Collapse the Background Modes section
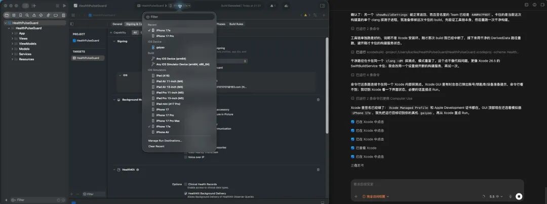Screen dimensions: 547x204 114,100
